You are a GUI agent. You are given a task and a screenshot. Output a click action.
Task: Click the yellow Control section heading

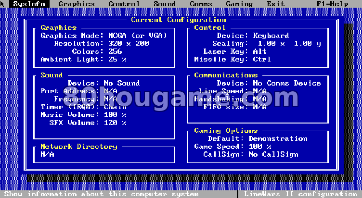tap(210, 28)
